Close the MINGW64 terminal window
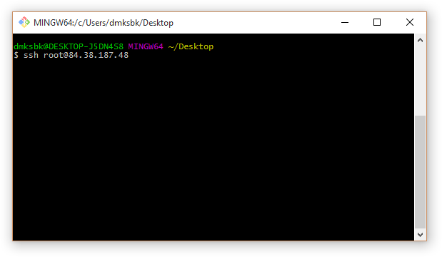The image size is (442, 257). [x=410, y=22]
